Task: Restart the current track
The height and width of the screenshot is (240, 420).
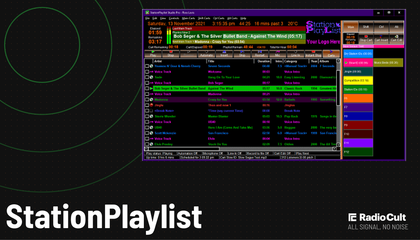Action: pyautogui.click(x=260, y=54)
